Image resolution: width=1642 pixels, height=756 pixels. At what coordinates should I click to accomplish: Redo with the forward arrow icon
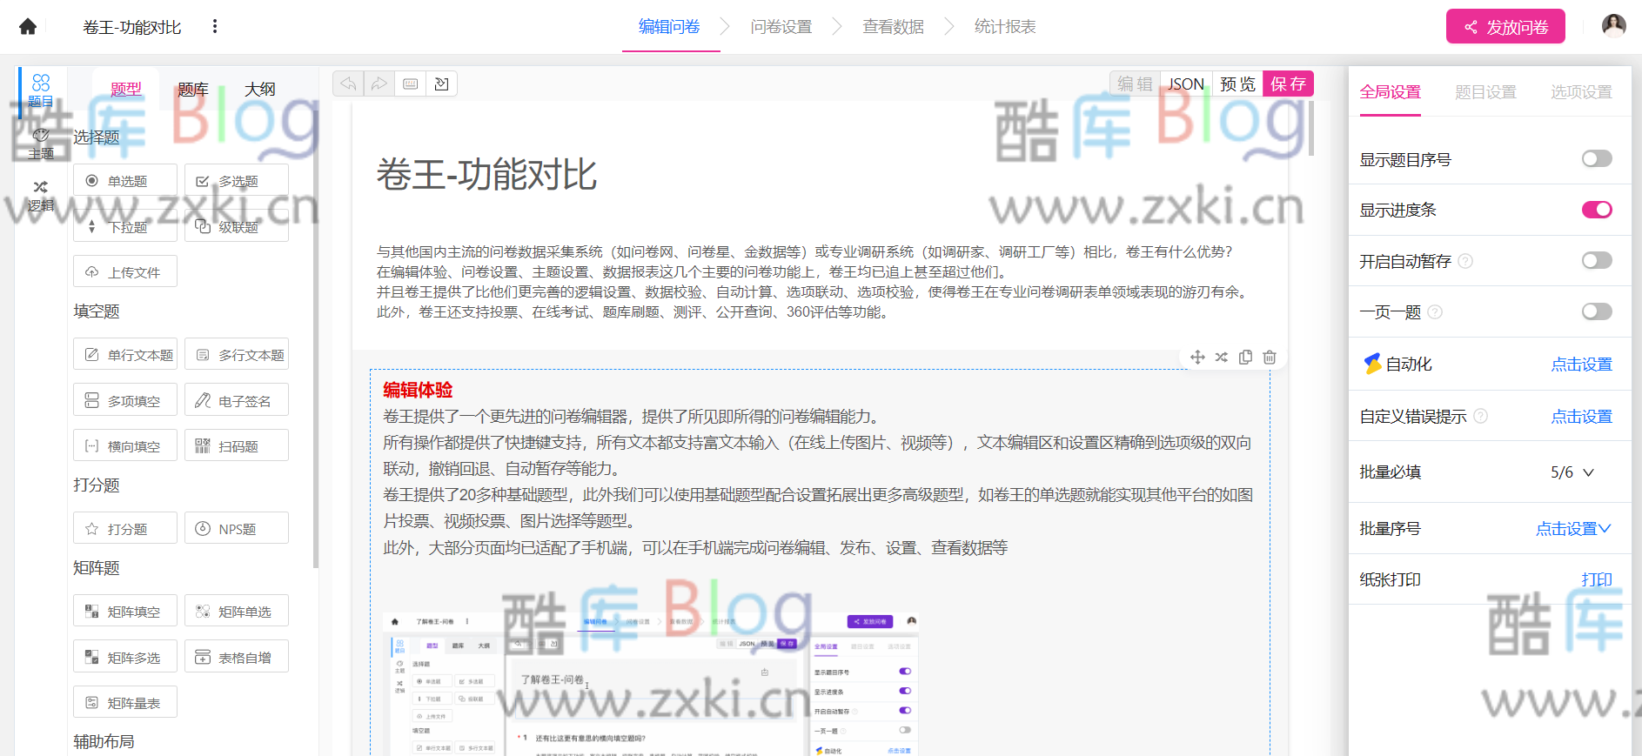click(379, 84)
